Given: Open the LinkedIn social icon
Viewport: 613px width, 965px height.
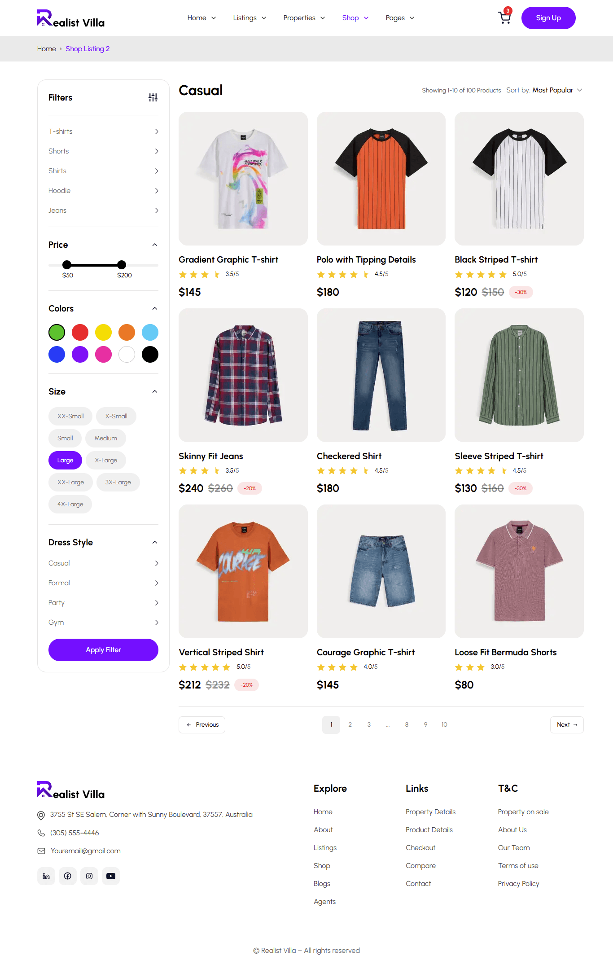Looking at the screenshot, I should pyautogui.click(x=46, y=876).
